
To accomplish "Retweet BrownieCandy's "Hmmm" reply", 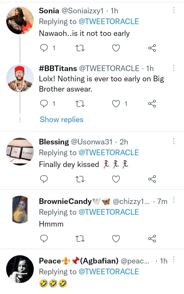I will click(x=80, y=239).
